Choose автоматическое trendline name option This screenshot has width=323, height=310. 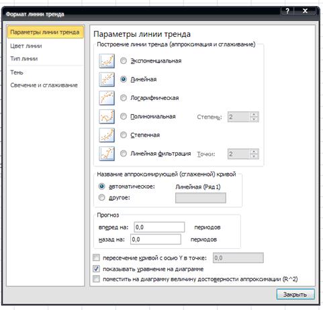pos(101,187)
